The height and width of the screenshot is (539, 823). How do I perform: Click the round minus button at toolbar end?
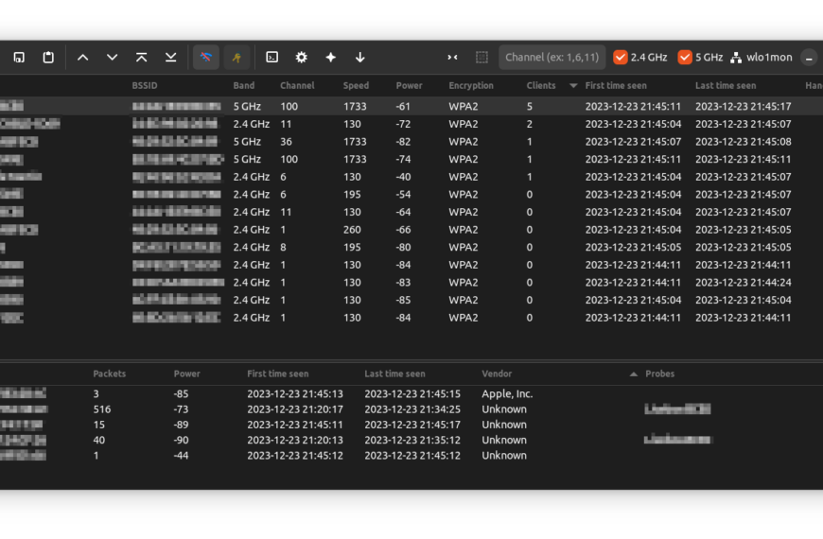click(x=809, y=58)
